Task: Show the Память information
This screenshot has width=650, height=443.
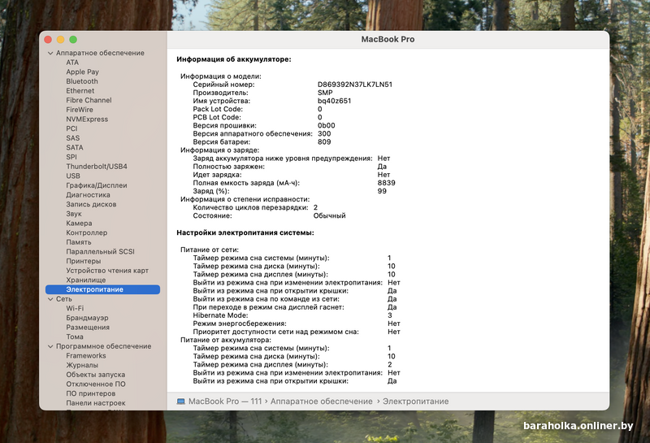Action: pos(79,242)
